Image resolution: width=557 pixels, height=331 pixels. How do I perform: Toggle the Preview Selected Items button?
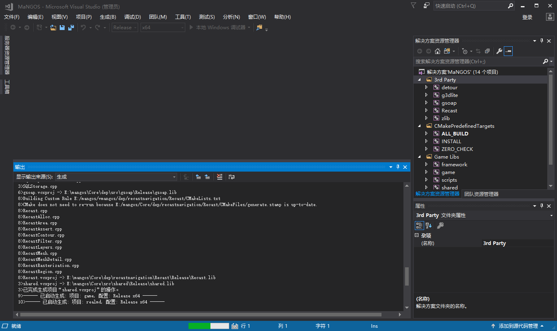pyautogui.click(x=508, y=51)
